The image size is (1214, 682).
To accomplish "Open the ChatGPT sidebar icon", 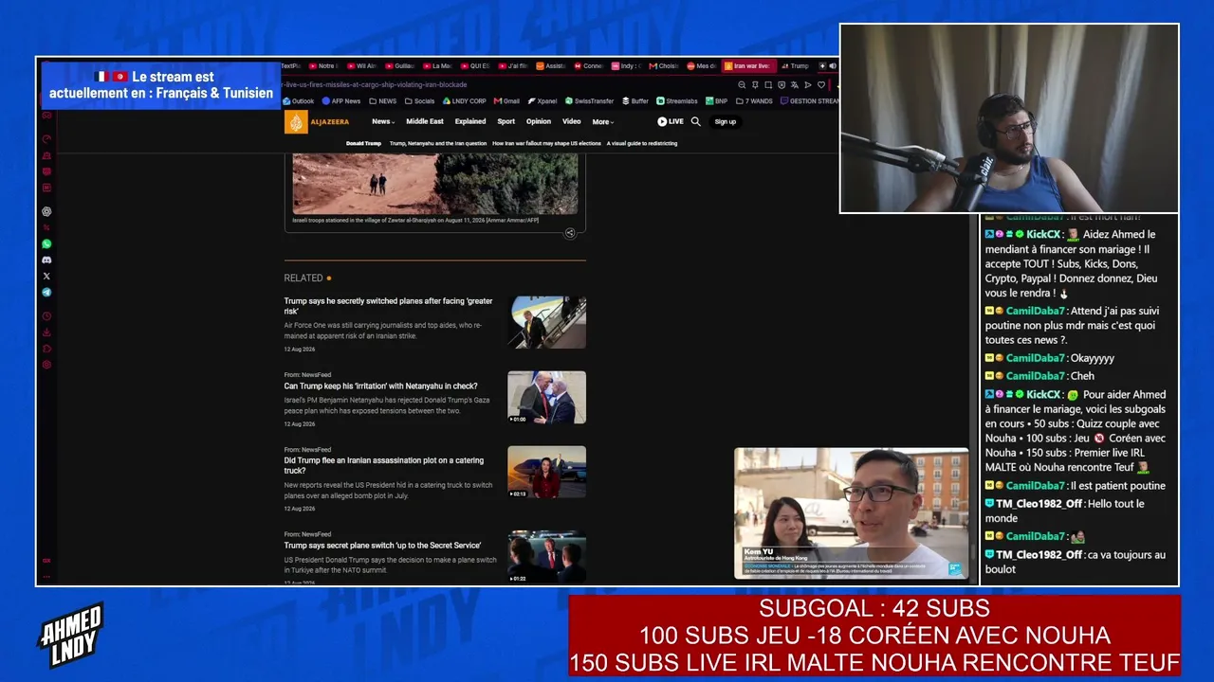I will tap(46, 212).
